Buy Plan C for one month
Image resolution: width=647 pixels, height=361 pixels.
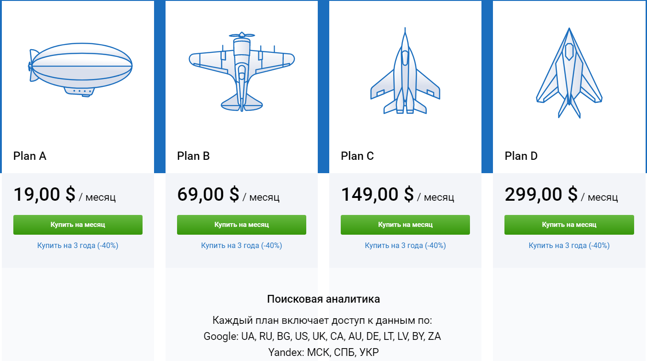405,225
